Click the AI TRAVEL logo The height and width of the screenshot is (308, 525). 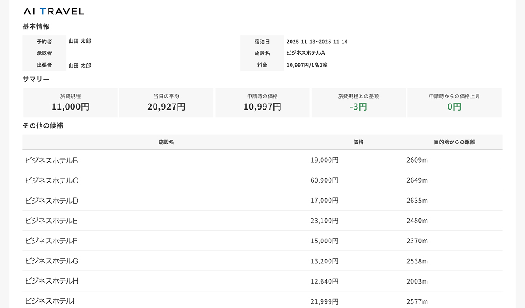54,11
